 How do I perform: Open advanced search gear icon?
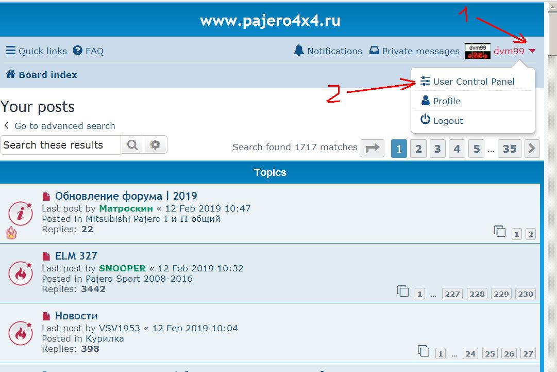click(x=155, y=145)
